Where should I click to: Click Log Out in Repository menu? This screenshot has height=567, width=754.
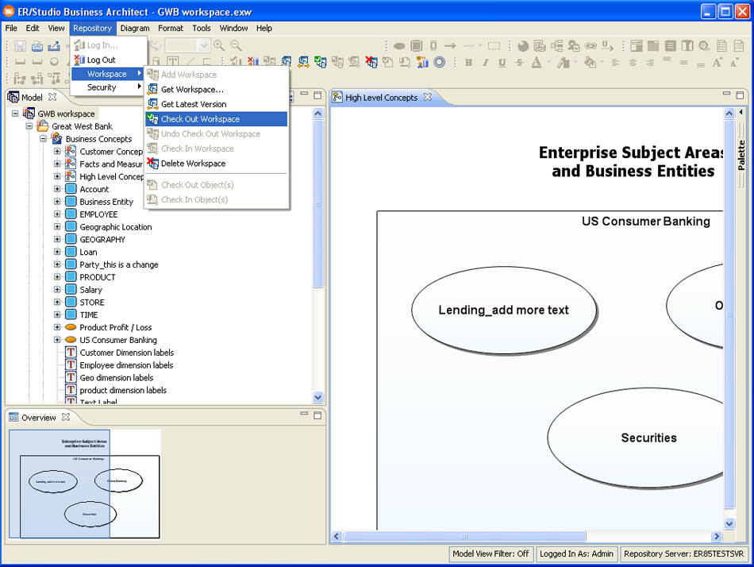[108, 60]
